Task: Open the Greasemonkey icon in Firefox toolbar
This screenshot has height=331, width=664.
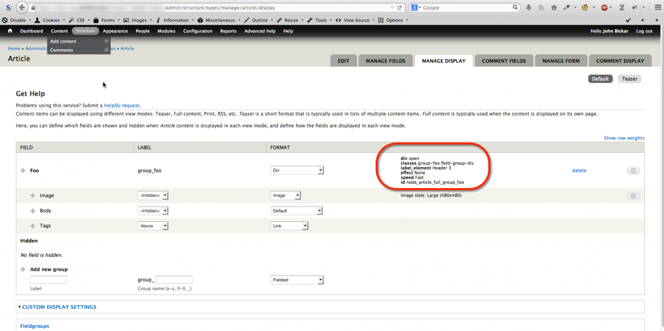Action: coord(585,7)
